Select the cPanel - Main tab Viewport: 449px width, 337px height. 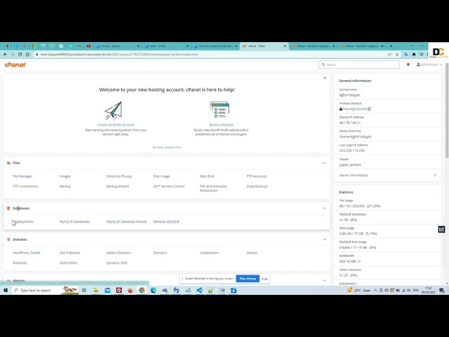(264, 46)
